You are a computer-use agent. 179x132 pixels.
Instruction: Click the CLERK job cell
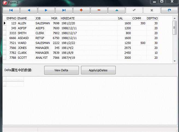(x=43, y=33)
